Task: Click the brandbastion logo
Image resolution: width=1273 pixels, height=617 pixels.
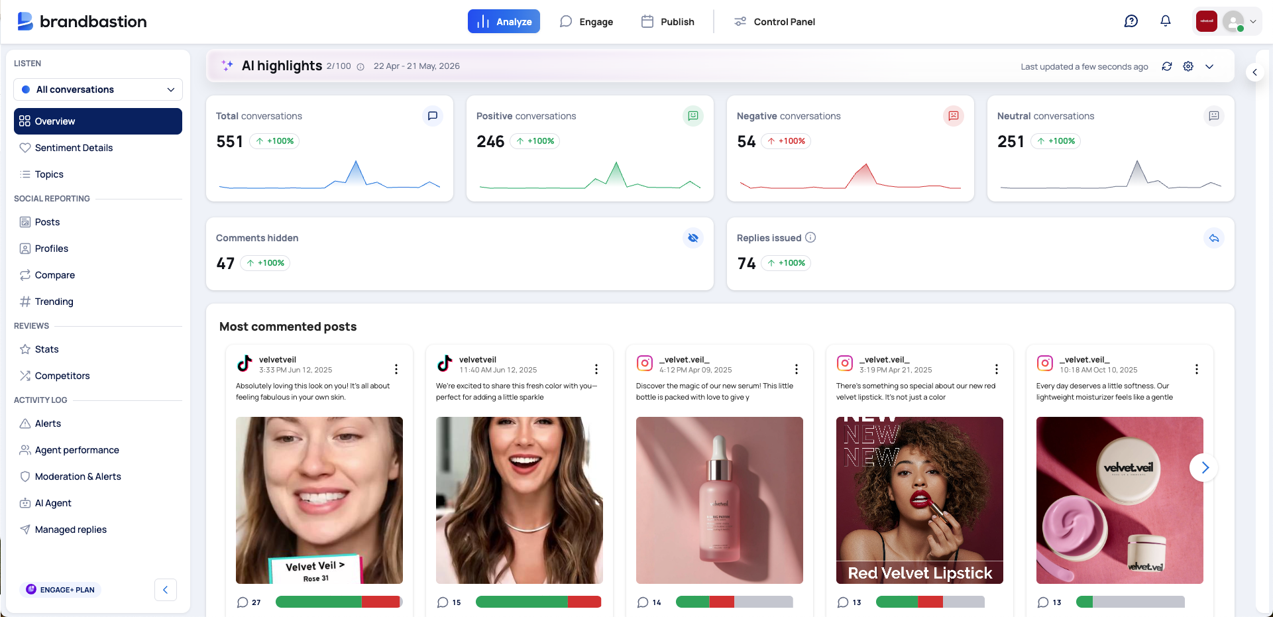Action: coord(82,21)
